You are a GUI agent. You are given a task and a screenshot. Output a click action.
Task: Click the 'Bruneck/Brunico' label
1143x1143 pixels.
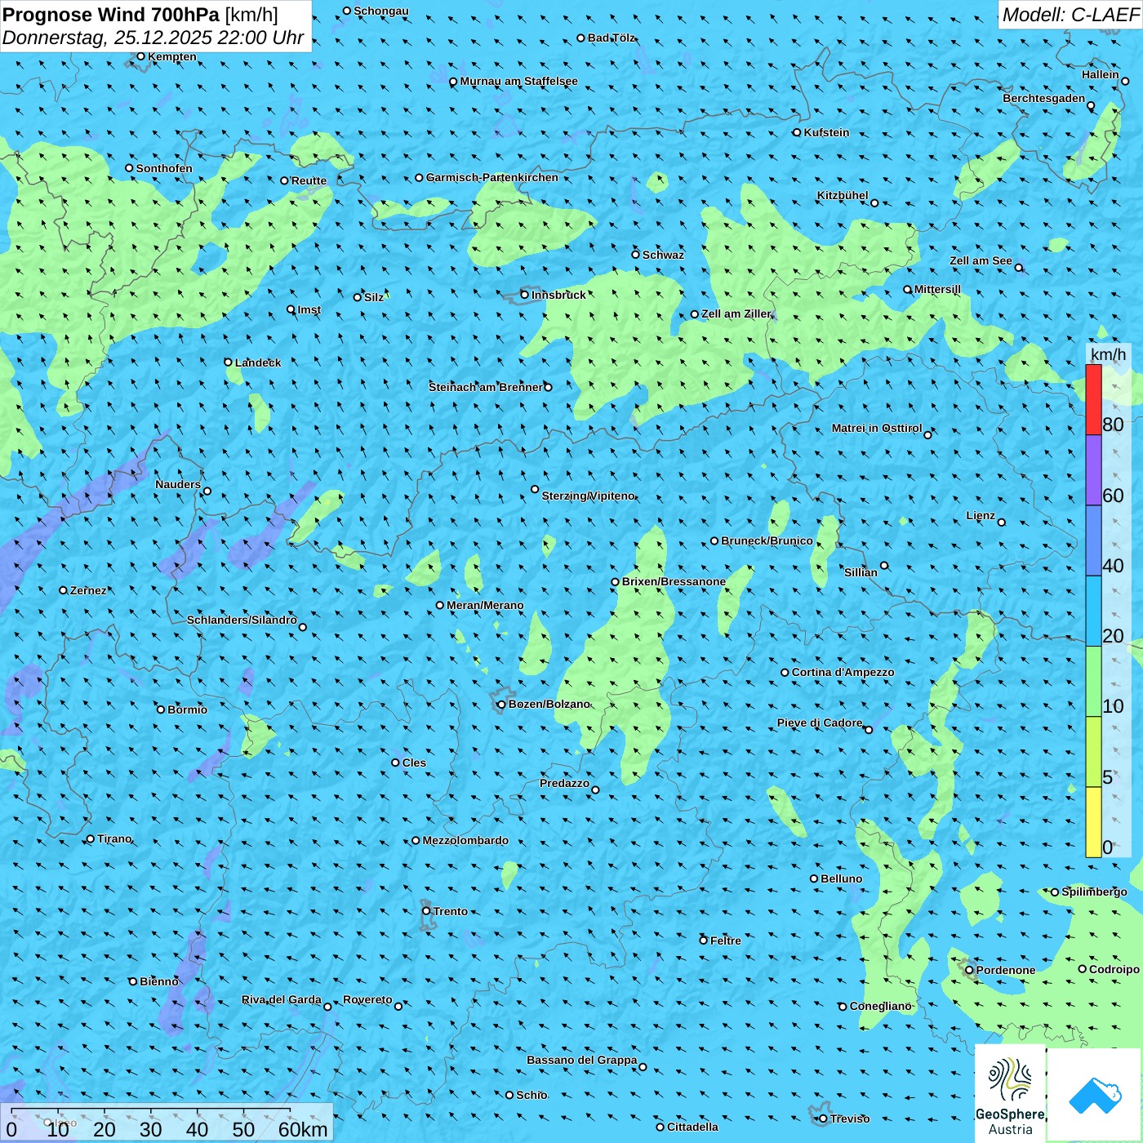click(x=767, y=540)
